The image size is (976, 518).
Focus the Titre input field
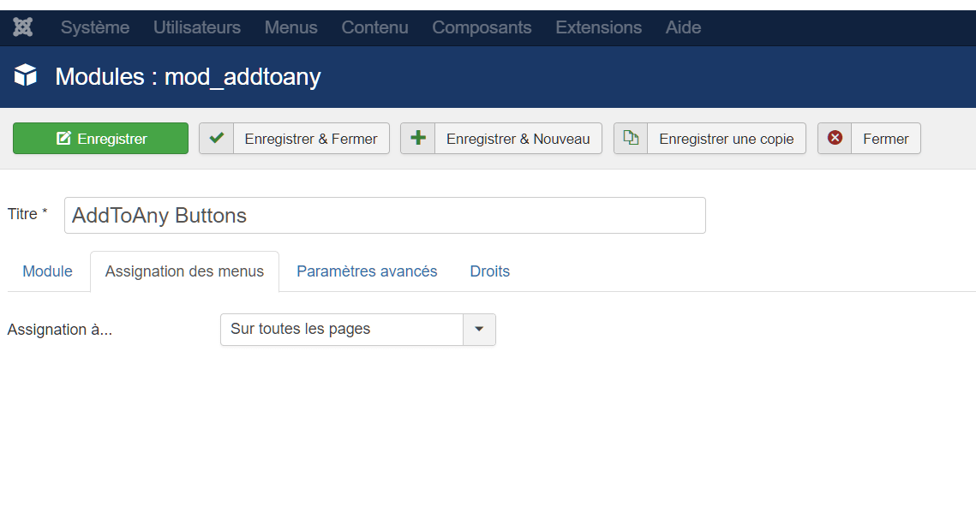pyautogui.click(x=385, y=215)
